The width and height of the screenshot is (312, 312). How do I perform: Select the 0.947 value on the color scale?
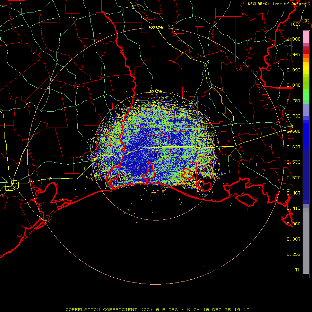(x=294, y=54)
